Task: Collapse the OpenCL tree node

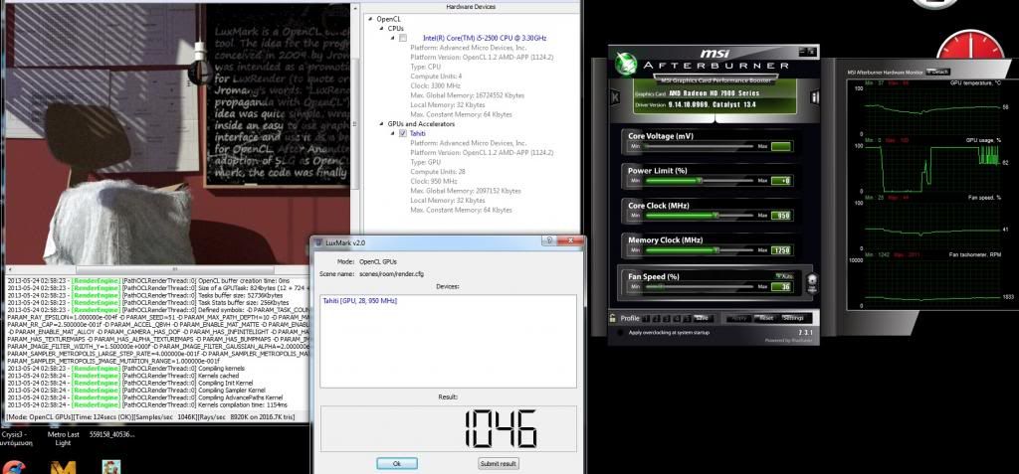Action: 371,19
